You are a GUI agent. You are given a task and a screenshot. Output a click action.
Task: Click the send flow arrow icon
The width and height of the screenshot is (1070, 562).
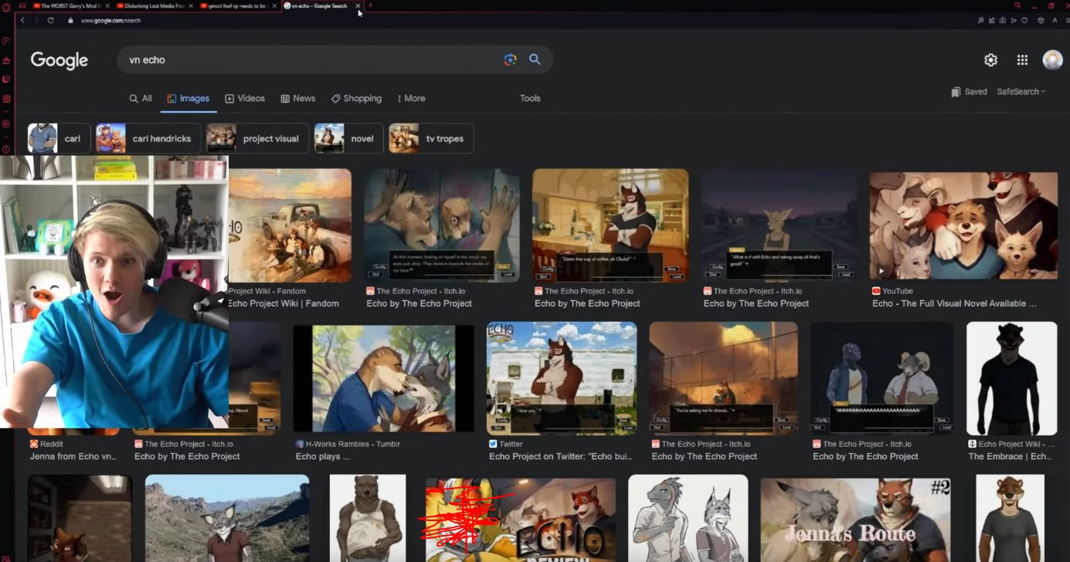[1013, 20]
